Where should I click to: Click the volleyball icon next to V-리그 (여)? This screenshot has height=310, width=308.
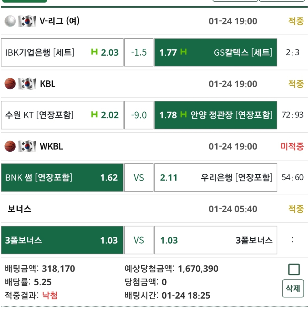(9, 21)
